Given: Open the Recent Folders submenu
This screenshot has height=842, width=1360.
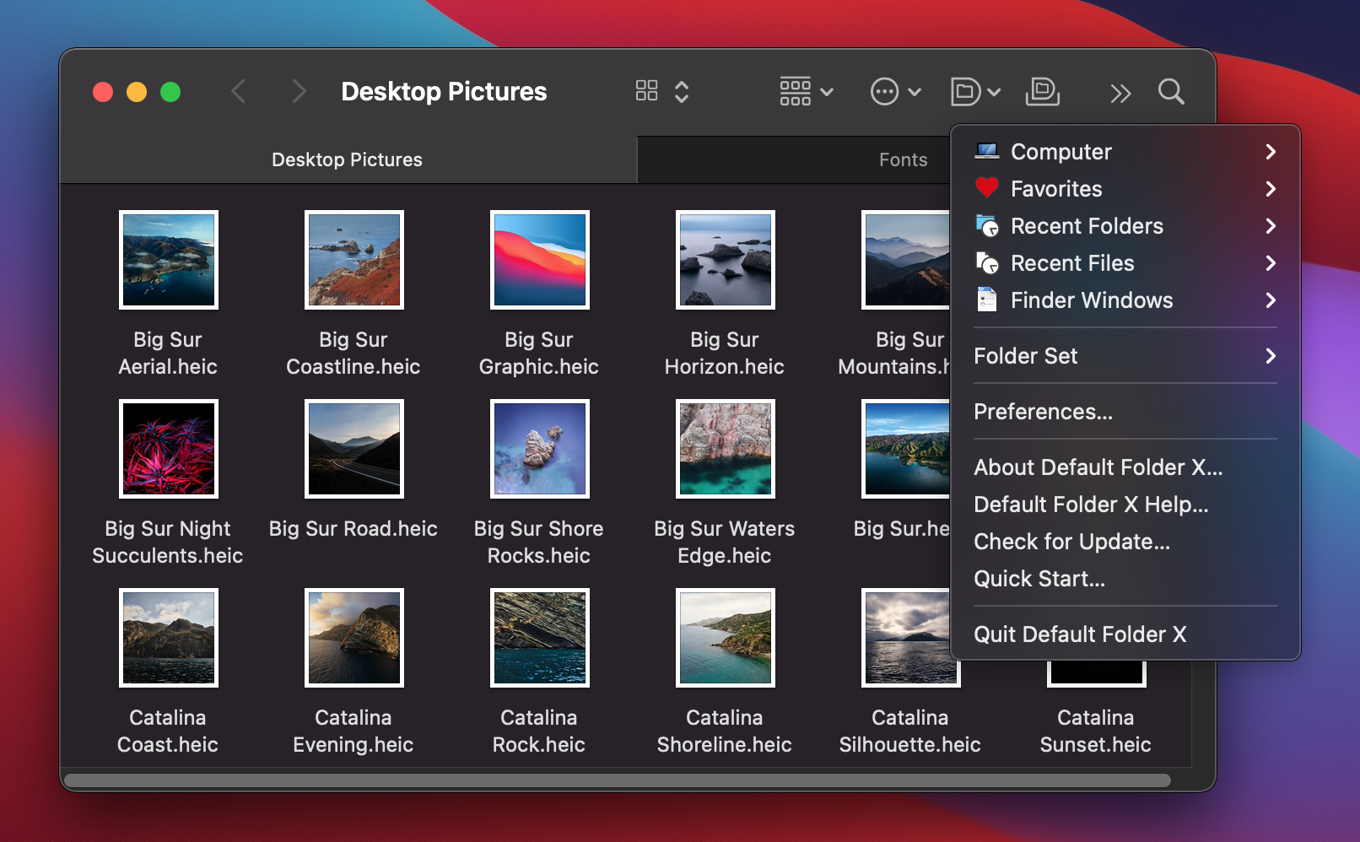Looking at the screenshot, I should [1125, 226].
